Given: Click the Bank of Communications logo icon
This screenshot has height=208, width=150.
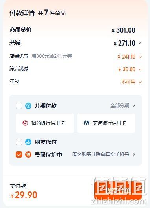Looking at the screenshot, I should point(87,123).
